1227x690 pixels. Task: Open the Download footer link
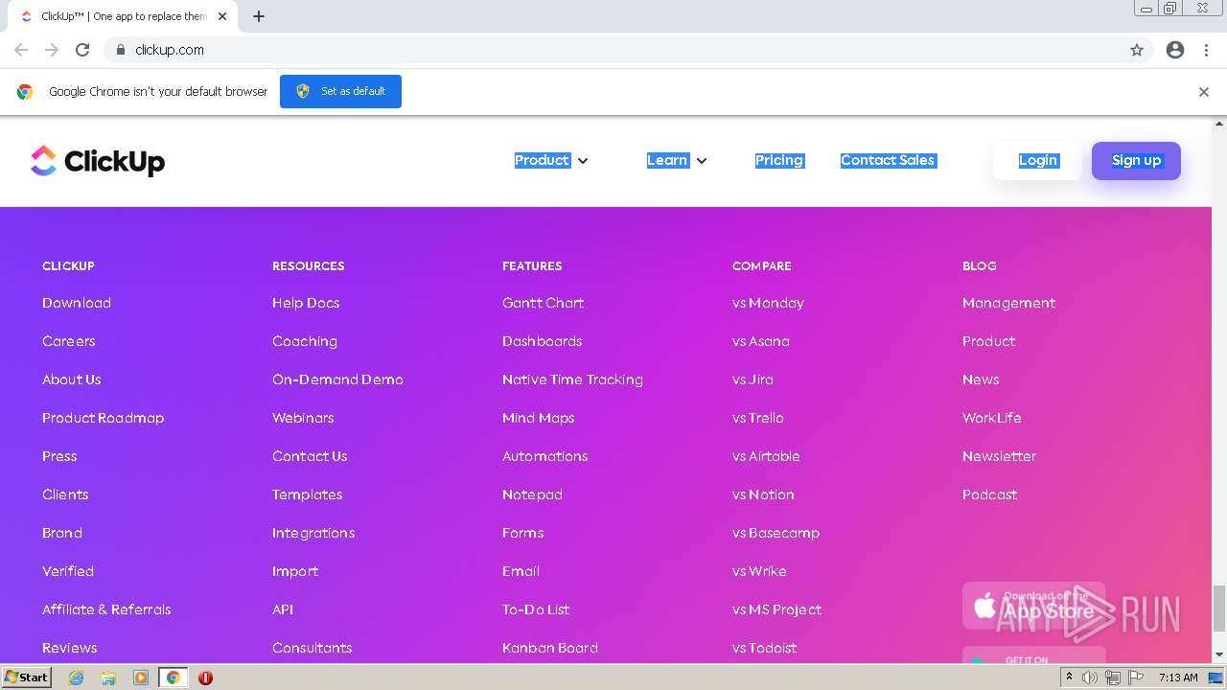(x=77, y=303)
